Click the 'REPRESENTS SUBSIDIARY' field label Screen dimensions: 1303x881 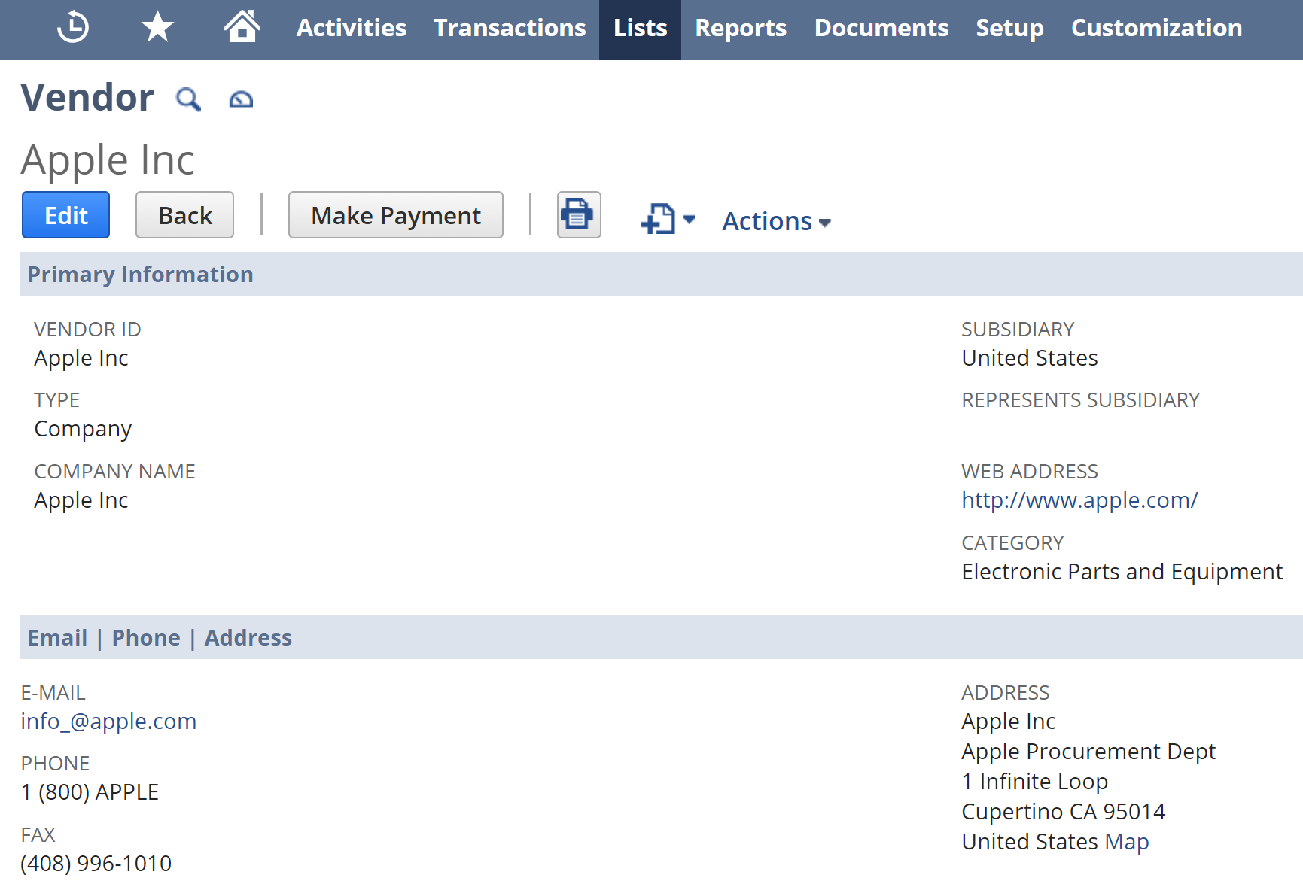(x=1080, y=399)
